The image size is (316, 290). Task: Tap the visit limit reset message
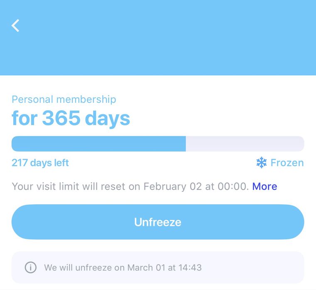[x=130, y=186]
